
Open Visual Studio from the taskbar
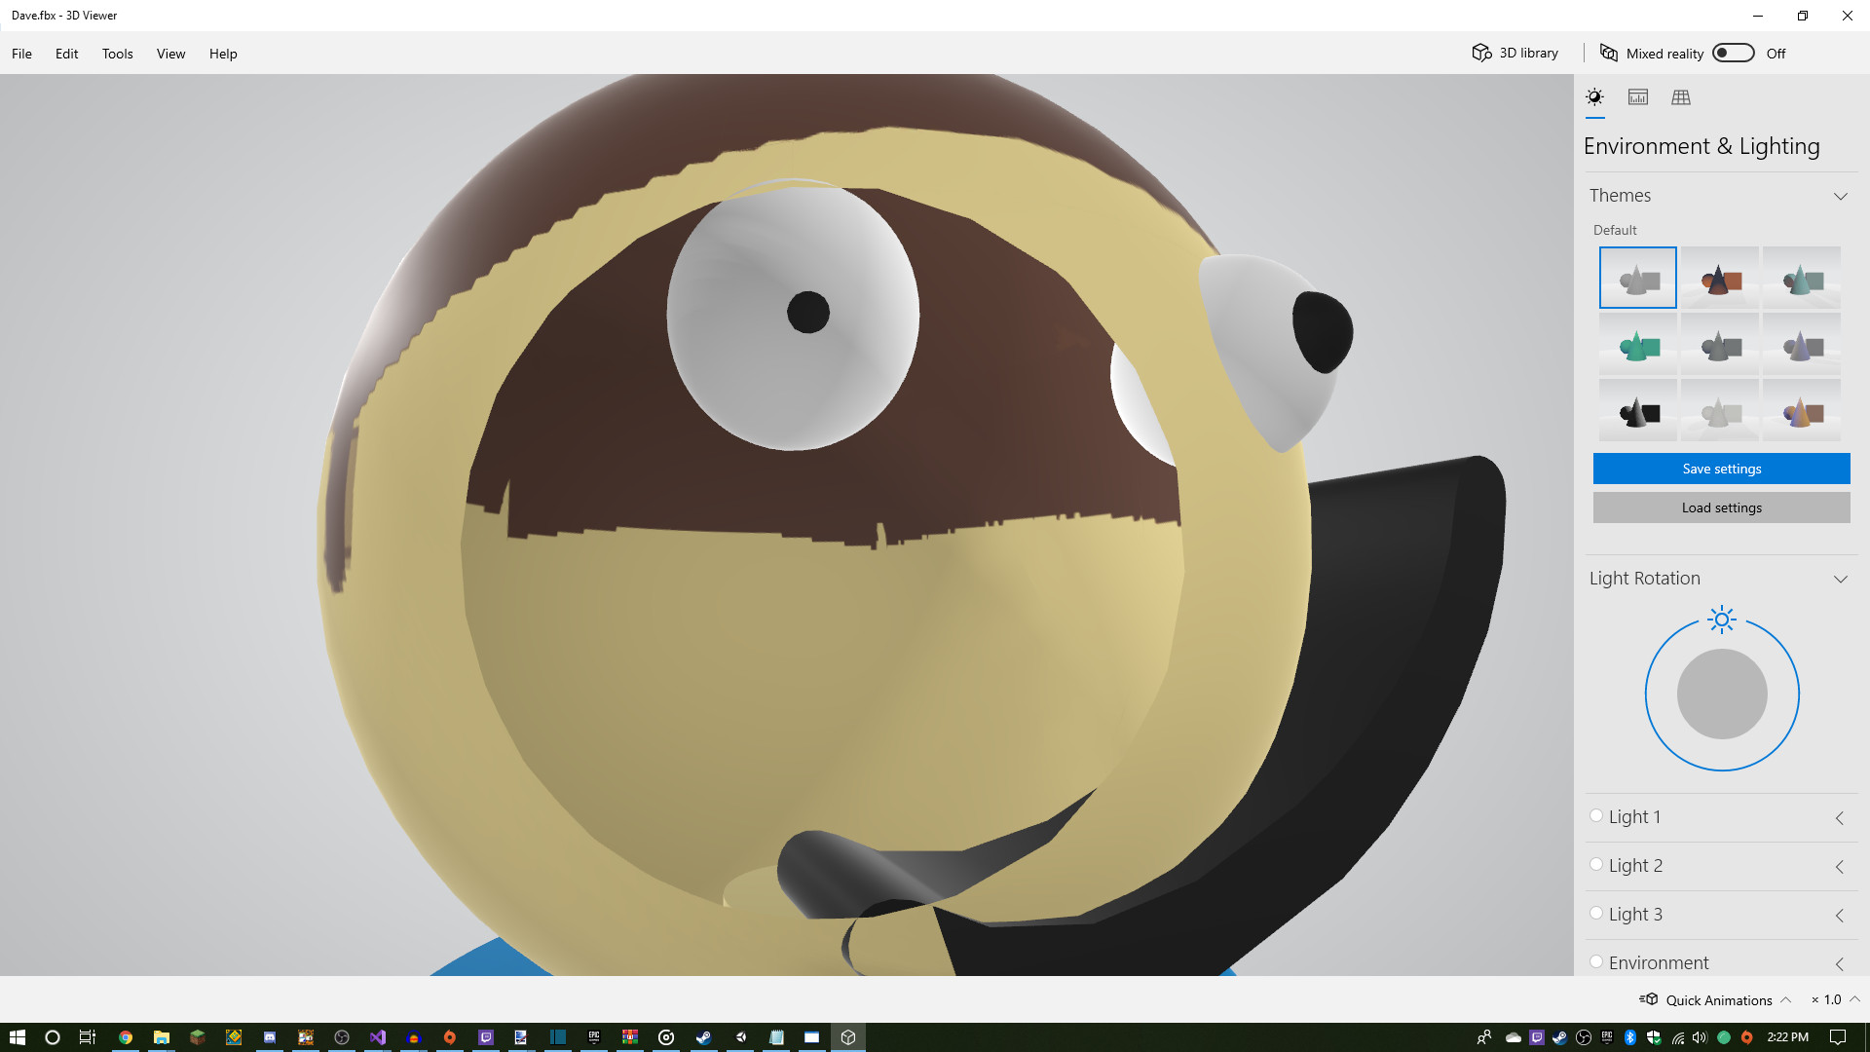point(378,1037)
